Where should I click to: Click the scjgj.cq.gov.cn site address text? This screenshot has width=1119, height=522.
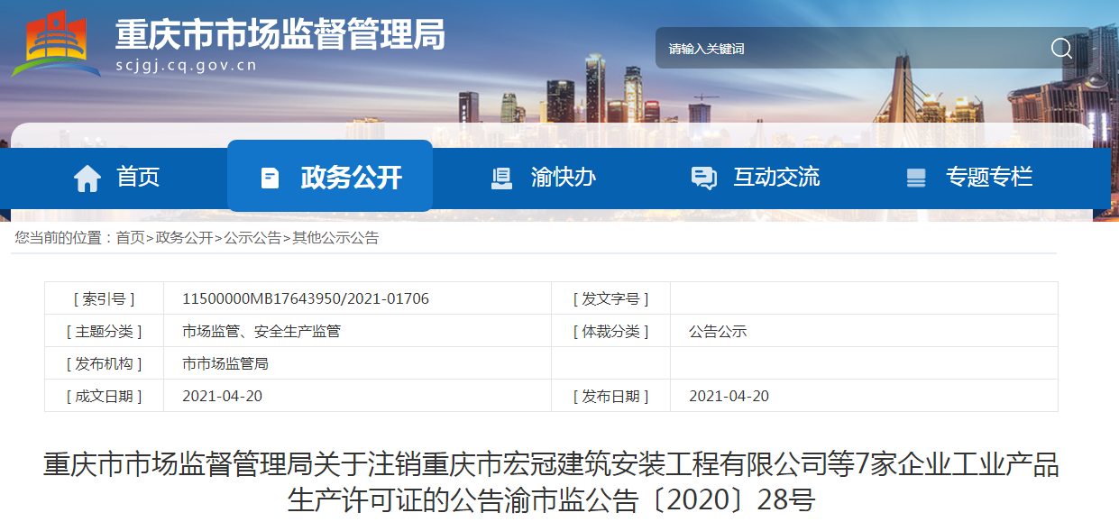pyautogui.click(x=187, y=65)
